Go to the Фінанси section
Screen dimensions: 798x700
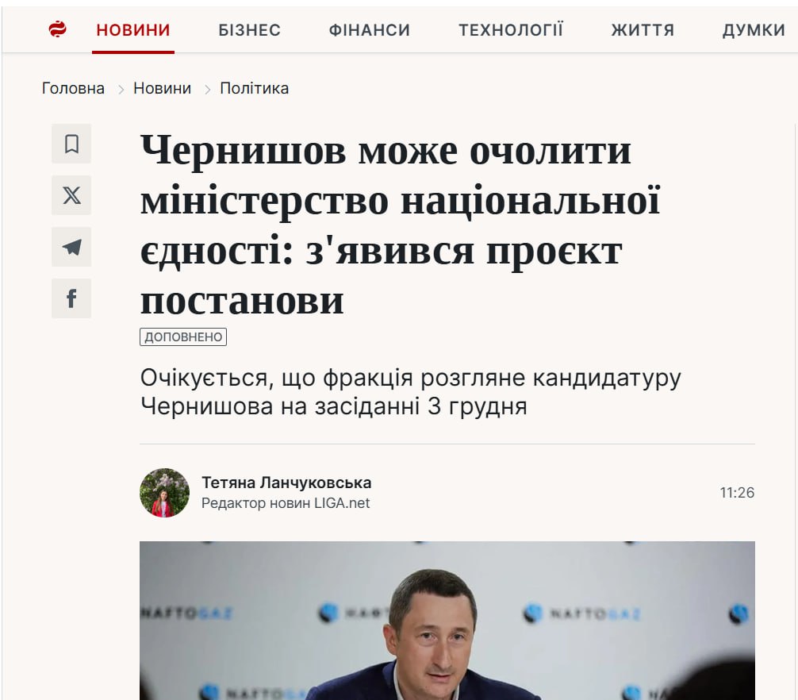(x=370, y=30)
